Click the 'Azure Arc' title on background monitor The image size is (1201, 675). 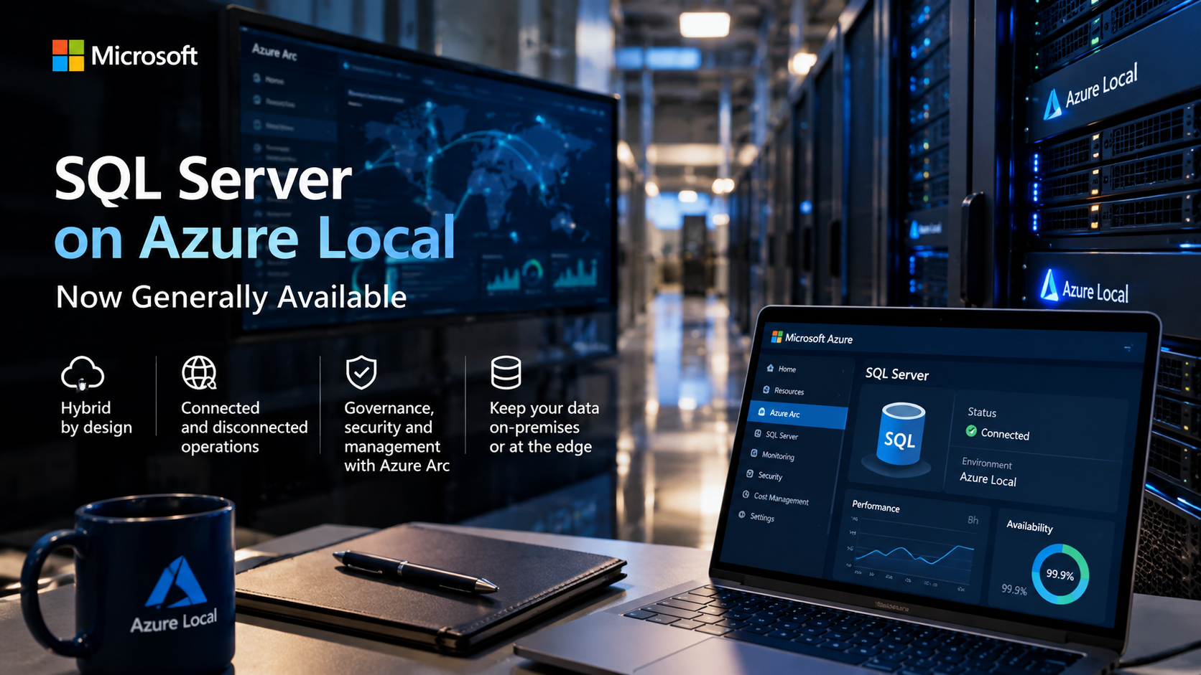click(274, 52)
